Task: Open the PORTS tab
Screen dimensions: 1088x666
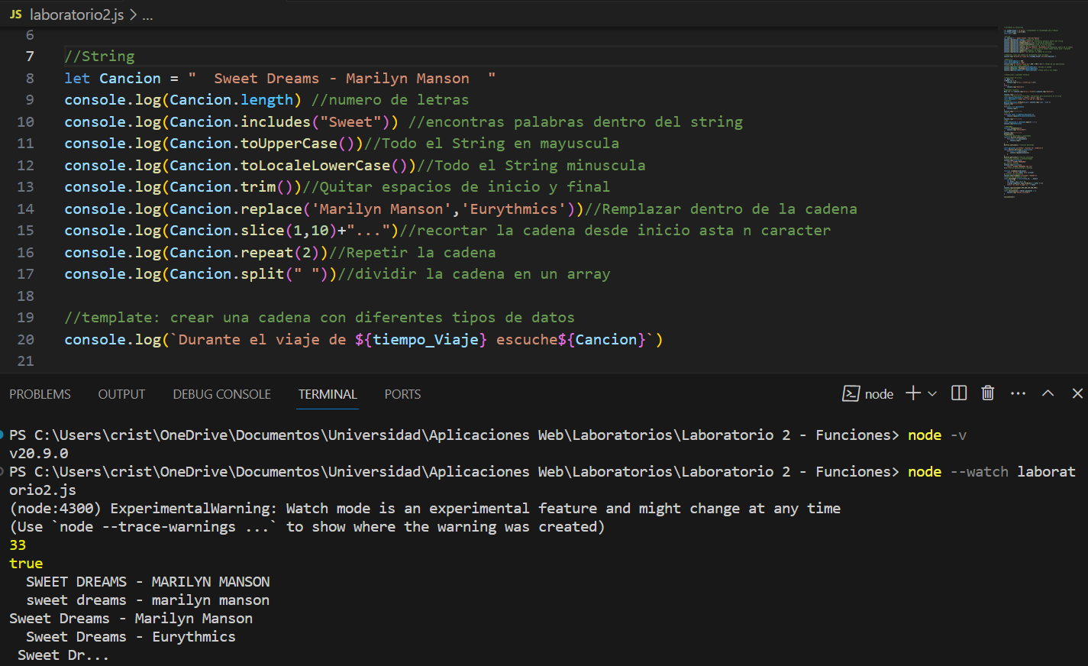Action: click(402, 394)
